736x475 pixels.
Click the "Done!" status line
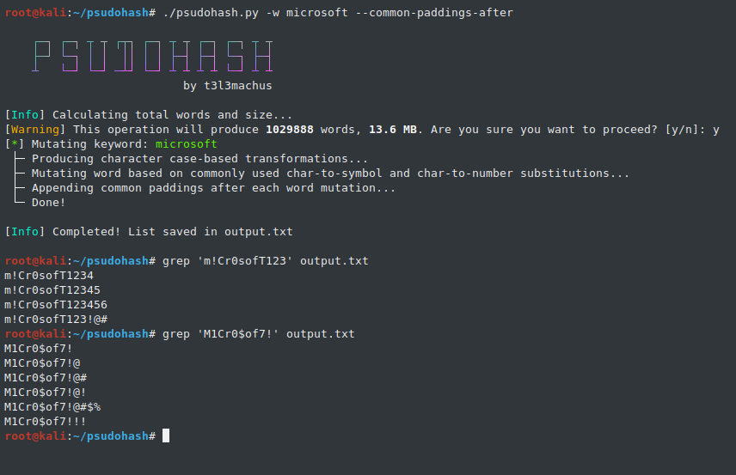point(48,203)
